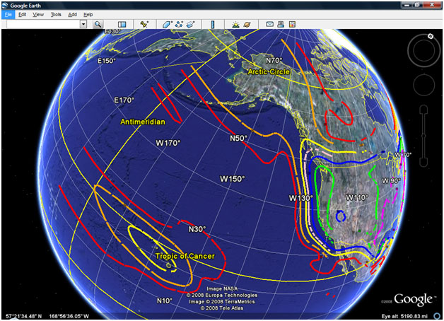Click the Google Earth title bar logo
The width and height of the screenshot is (444, 321).
5,6
